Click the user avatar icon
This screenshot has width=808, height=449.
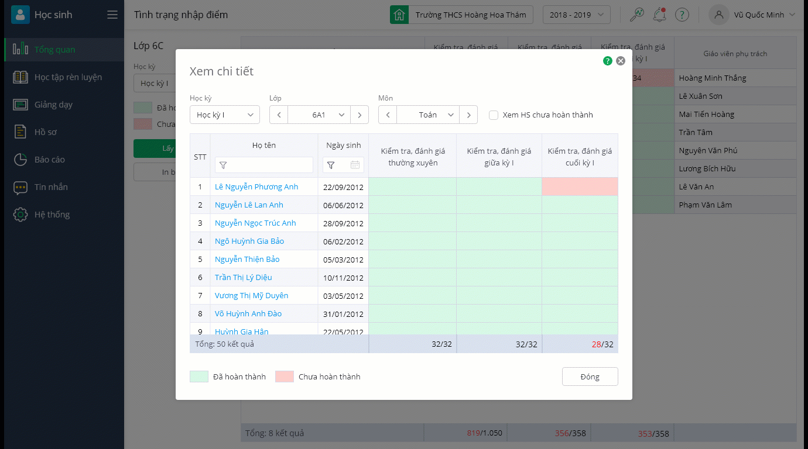point(718,15)
